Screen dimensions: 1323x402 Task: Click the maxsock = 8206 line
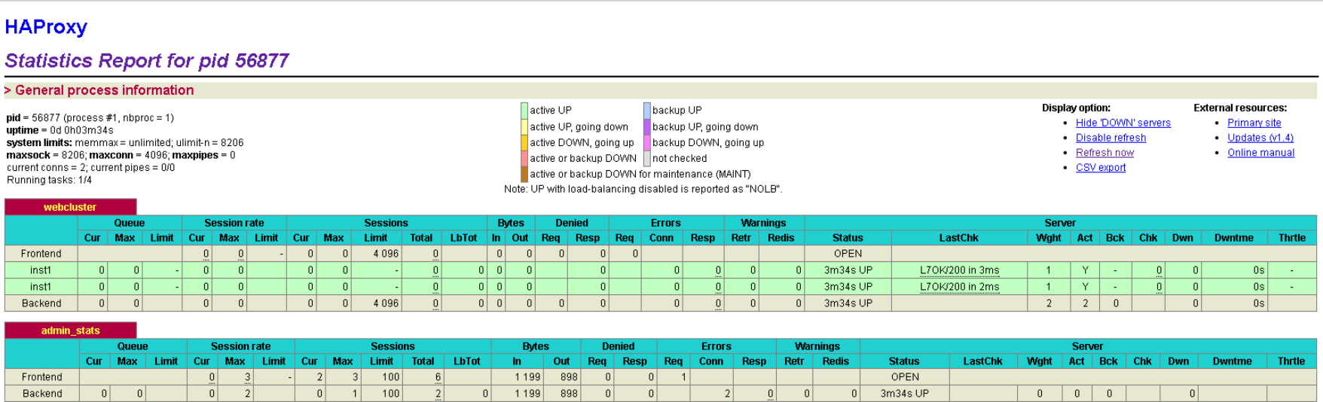coord(121,155)
